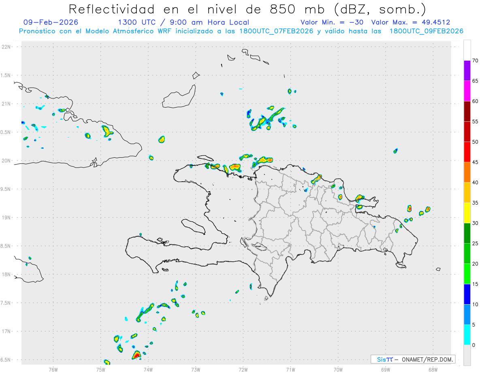
Task: Select the colorbar value label '45'
Action: (475, 162)
